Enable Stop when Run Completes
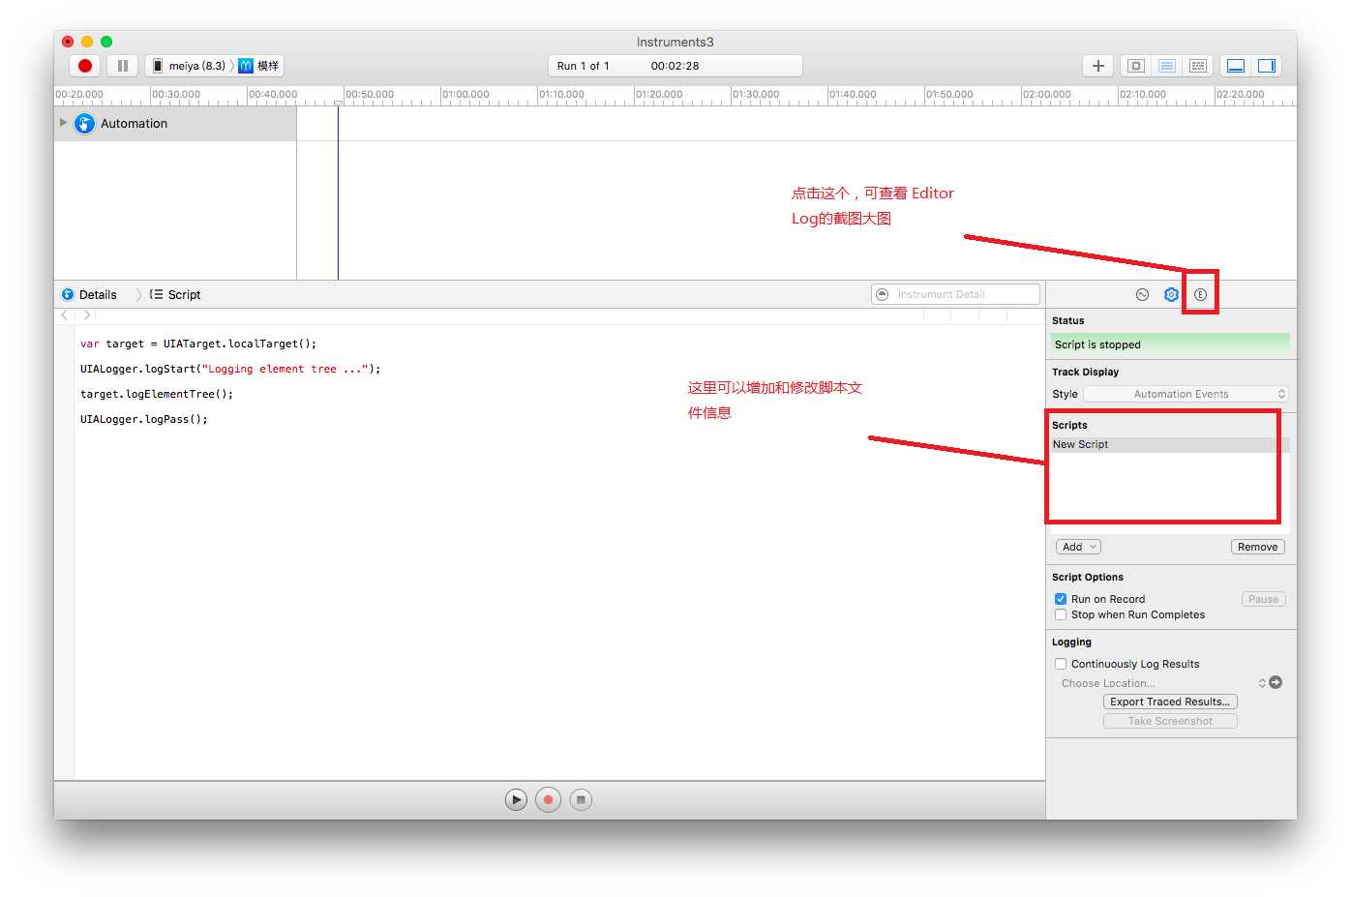 (1061, 614)
